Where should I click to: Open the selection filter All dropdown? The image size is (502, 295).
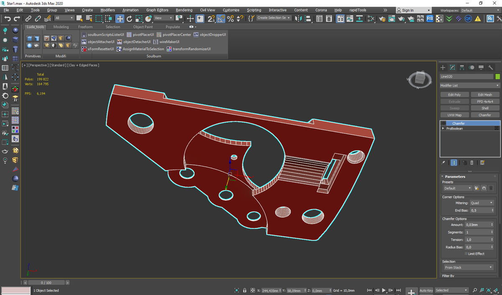pyautogui.click(x=64, y=18)
